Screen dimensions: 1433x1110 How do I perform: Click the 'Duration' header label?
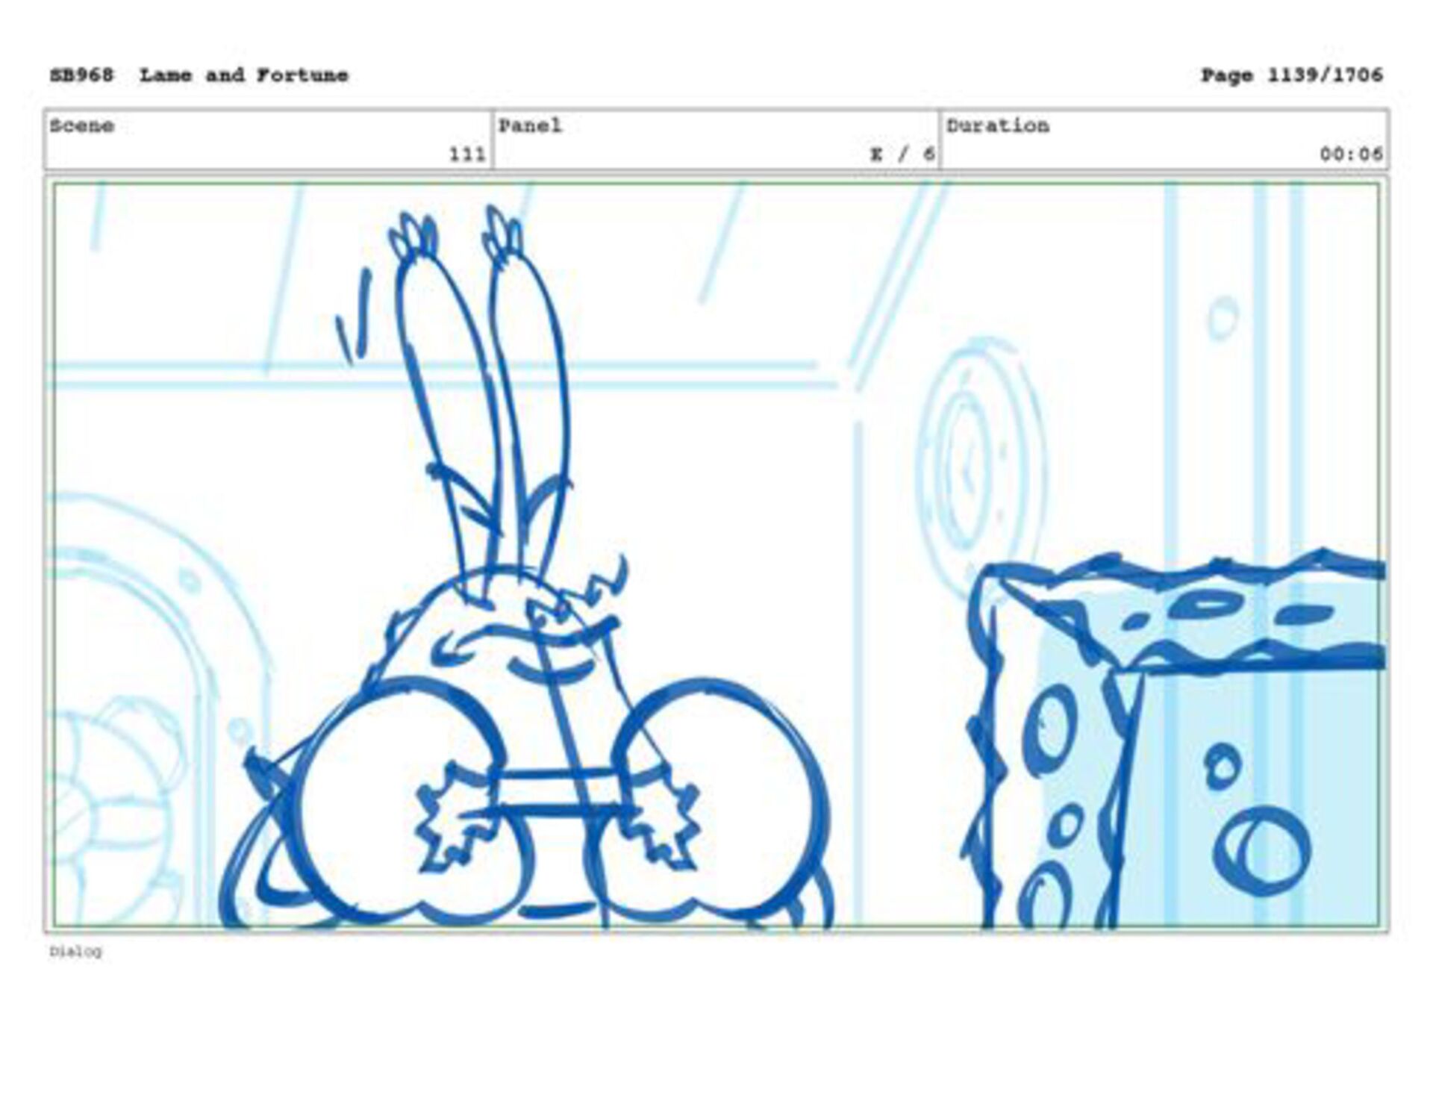[x=997, y=125]
